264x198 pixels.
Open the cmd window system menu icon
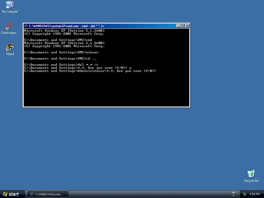click(26, 26)
